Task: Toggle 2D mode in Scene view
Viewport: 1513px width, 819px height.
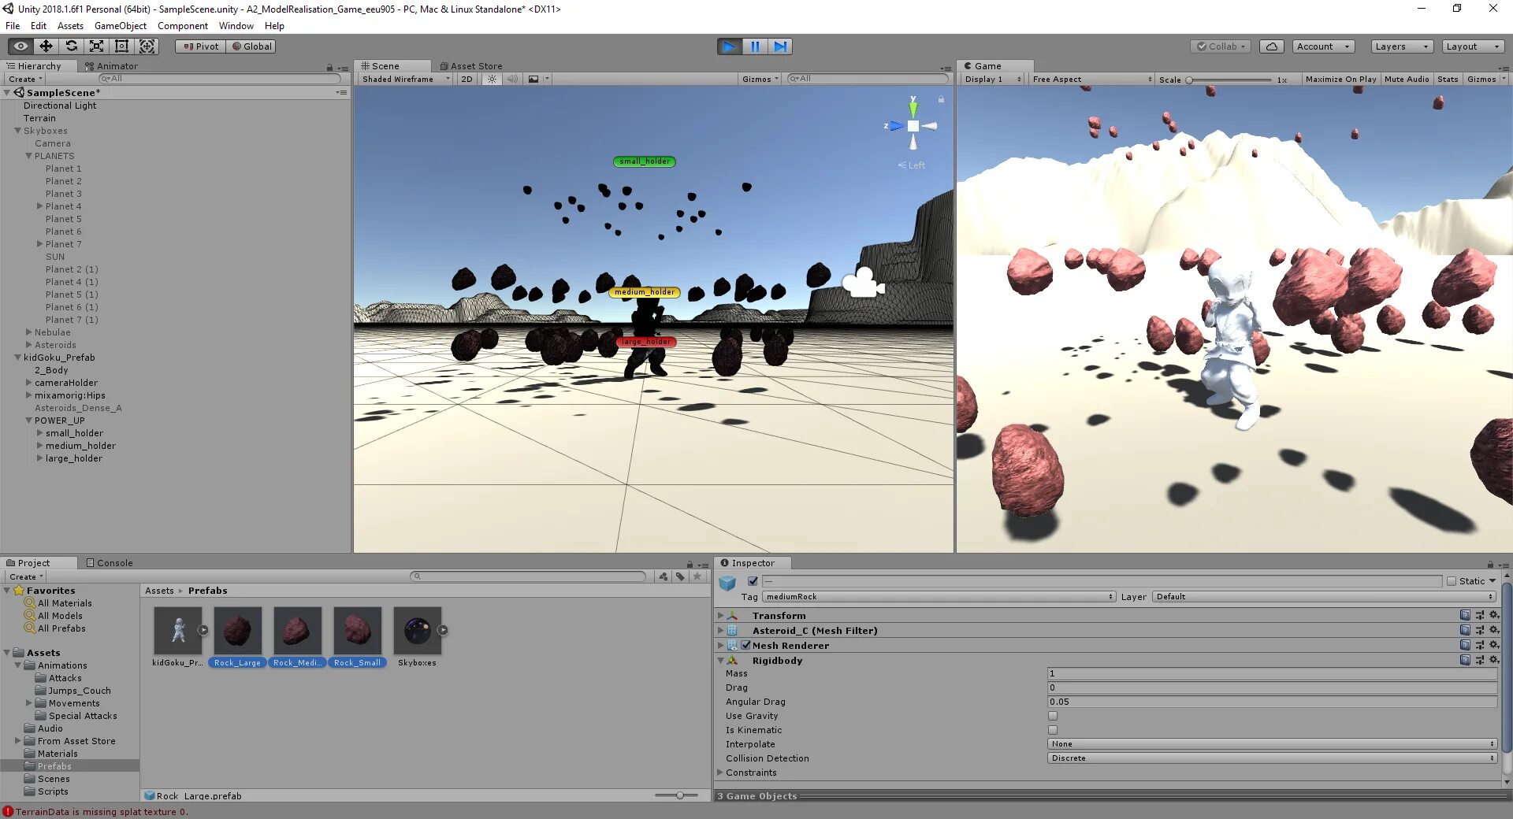Action: tap(467, 79)
